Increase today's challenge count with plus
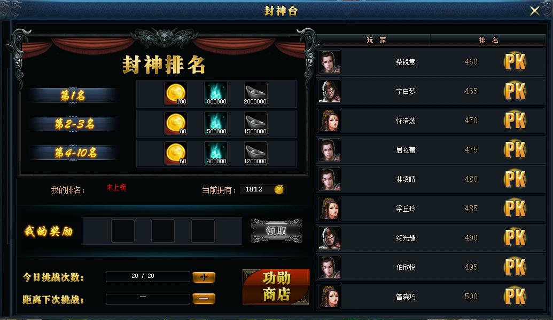Viewport: 553px width, 320px height. coord(204,277)
